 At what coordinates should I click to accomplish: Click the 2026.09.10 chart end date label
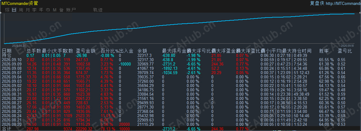[x=347, y=46]
